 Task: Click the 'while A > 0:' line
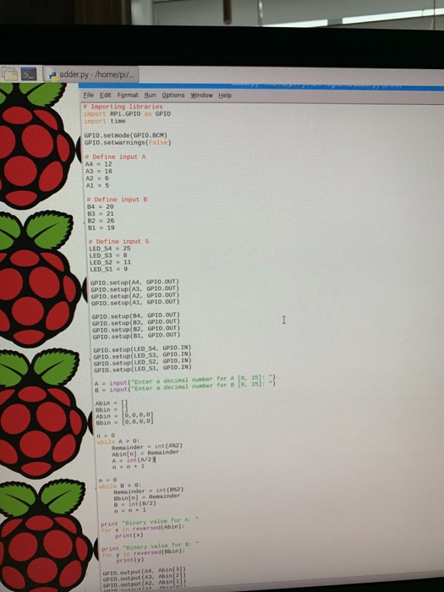coord(118,441)
